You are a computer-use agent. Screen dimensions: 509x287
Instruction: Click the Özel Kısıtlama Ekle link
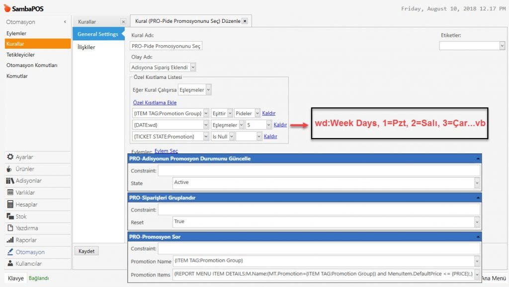pos(155,102)
